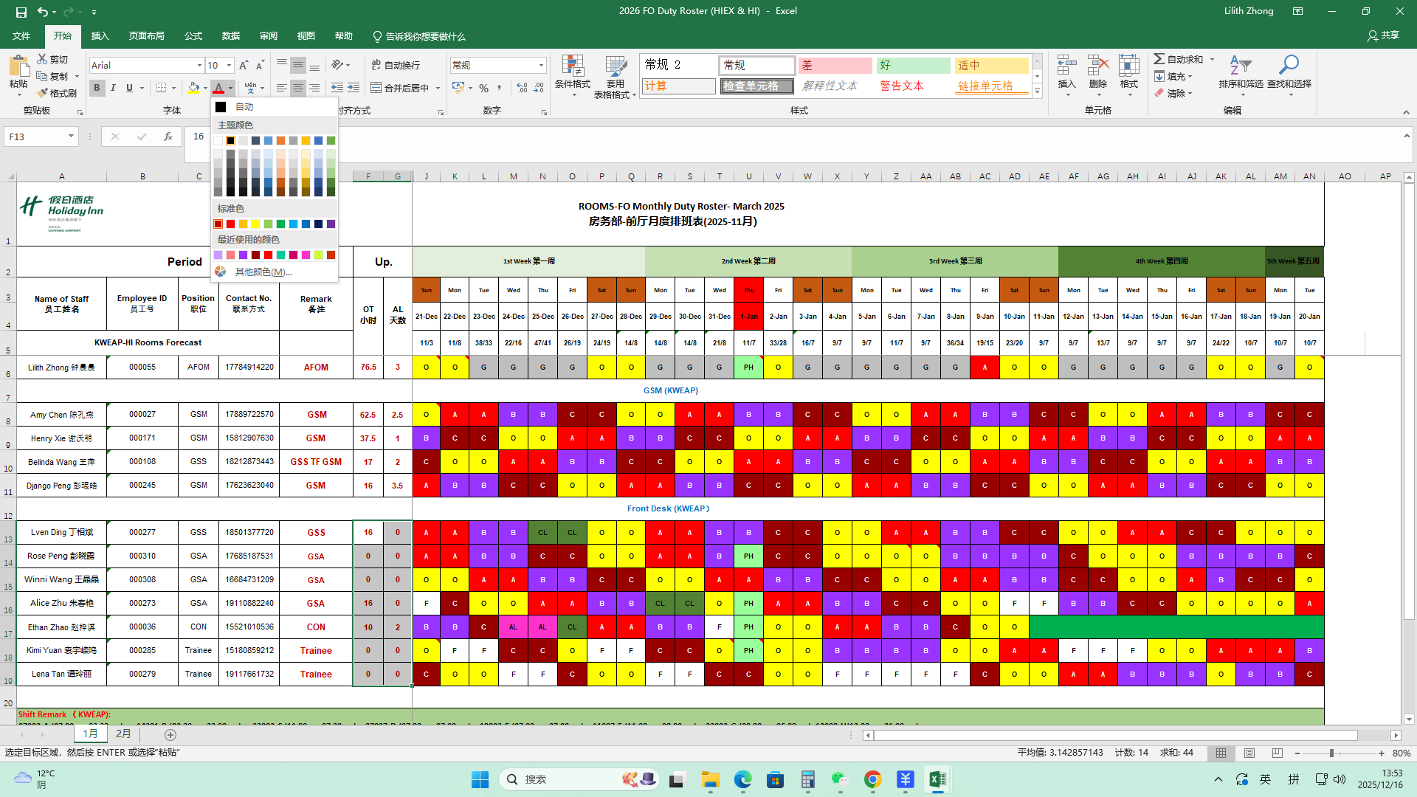Toggle Bold formatting button
The height and width of the screenshot is (797, 1417).
[97, 88]
